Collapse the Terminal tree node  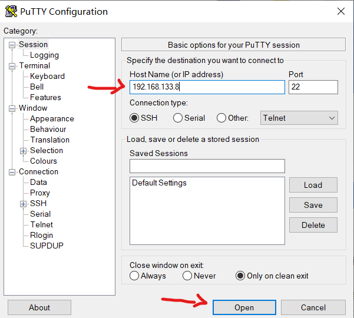[12, 66]
